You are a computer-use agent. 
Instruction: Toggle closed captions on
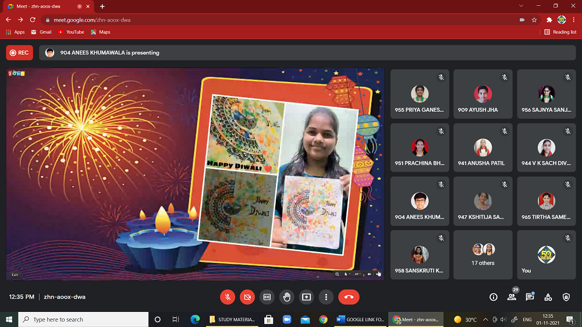267,297
